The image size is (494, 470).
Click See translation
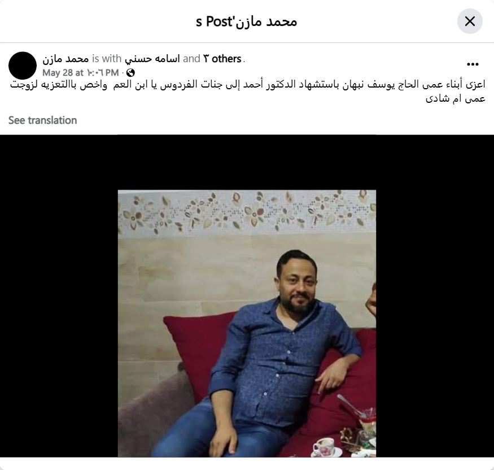pyautogui.click(x=42, y=120)
